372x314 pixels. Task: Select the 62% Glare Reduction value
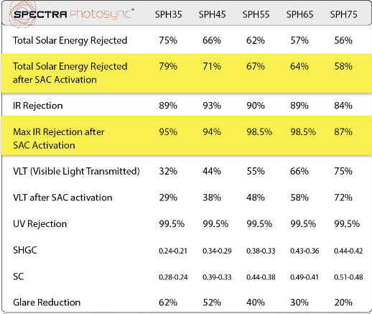[x=168, y=303]
